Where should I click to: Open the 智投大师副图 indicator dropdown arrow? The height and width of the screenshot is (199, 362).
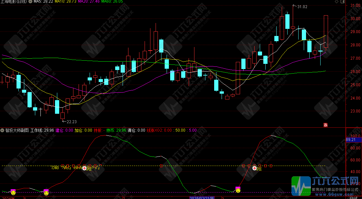(3, 130)
